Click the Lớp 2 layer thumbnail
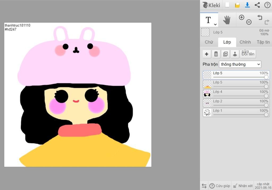Image resolution: width=272 pixels, height=190 pixels. [x=207, y=103]
